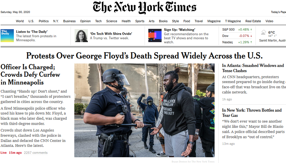Open the 'Watching' signup graphic icon

click(155, 35)
